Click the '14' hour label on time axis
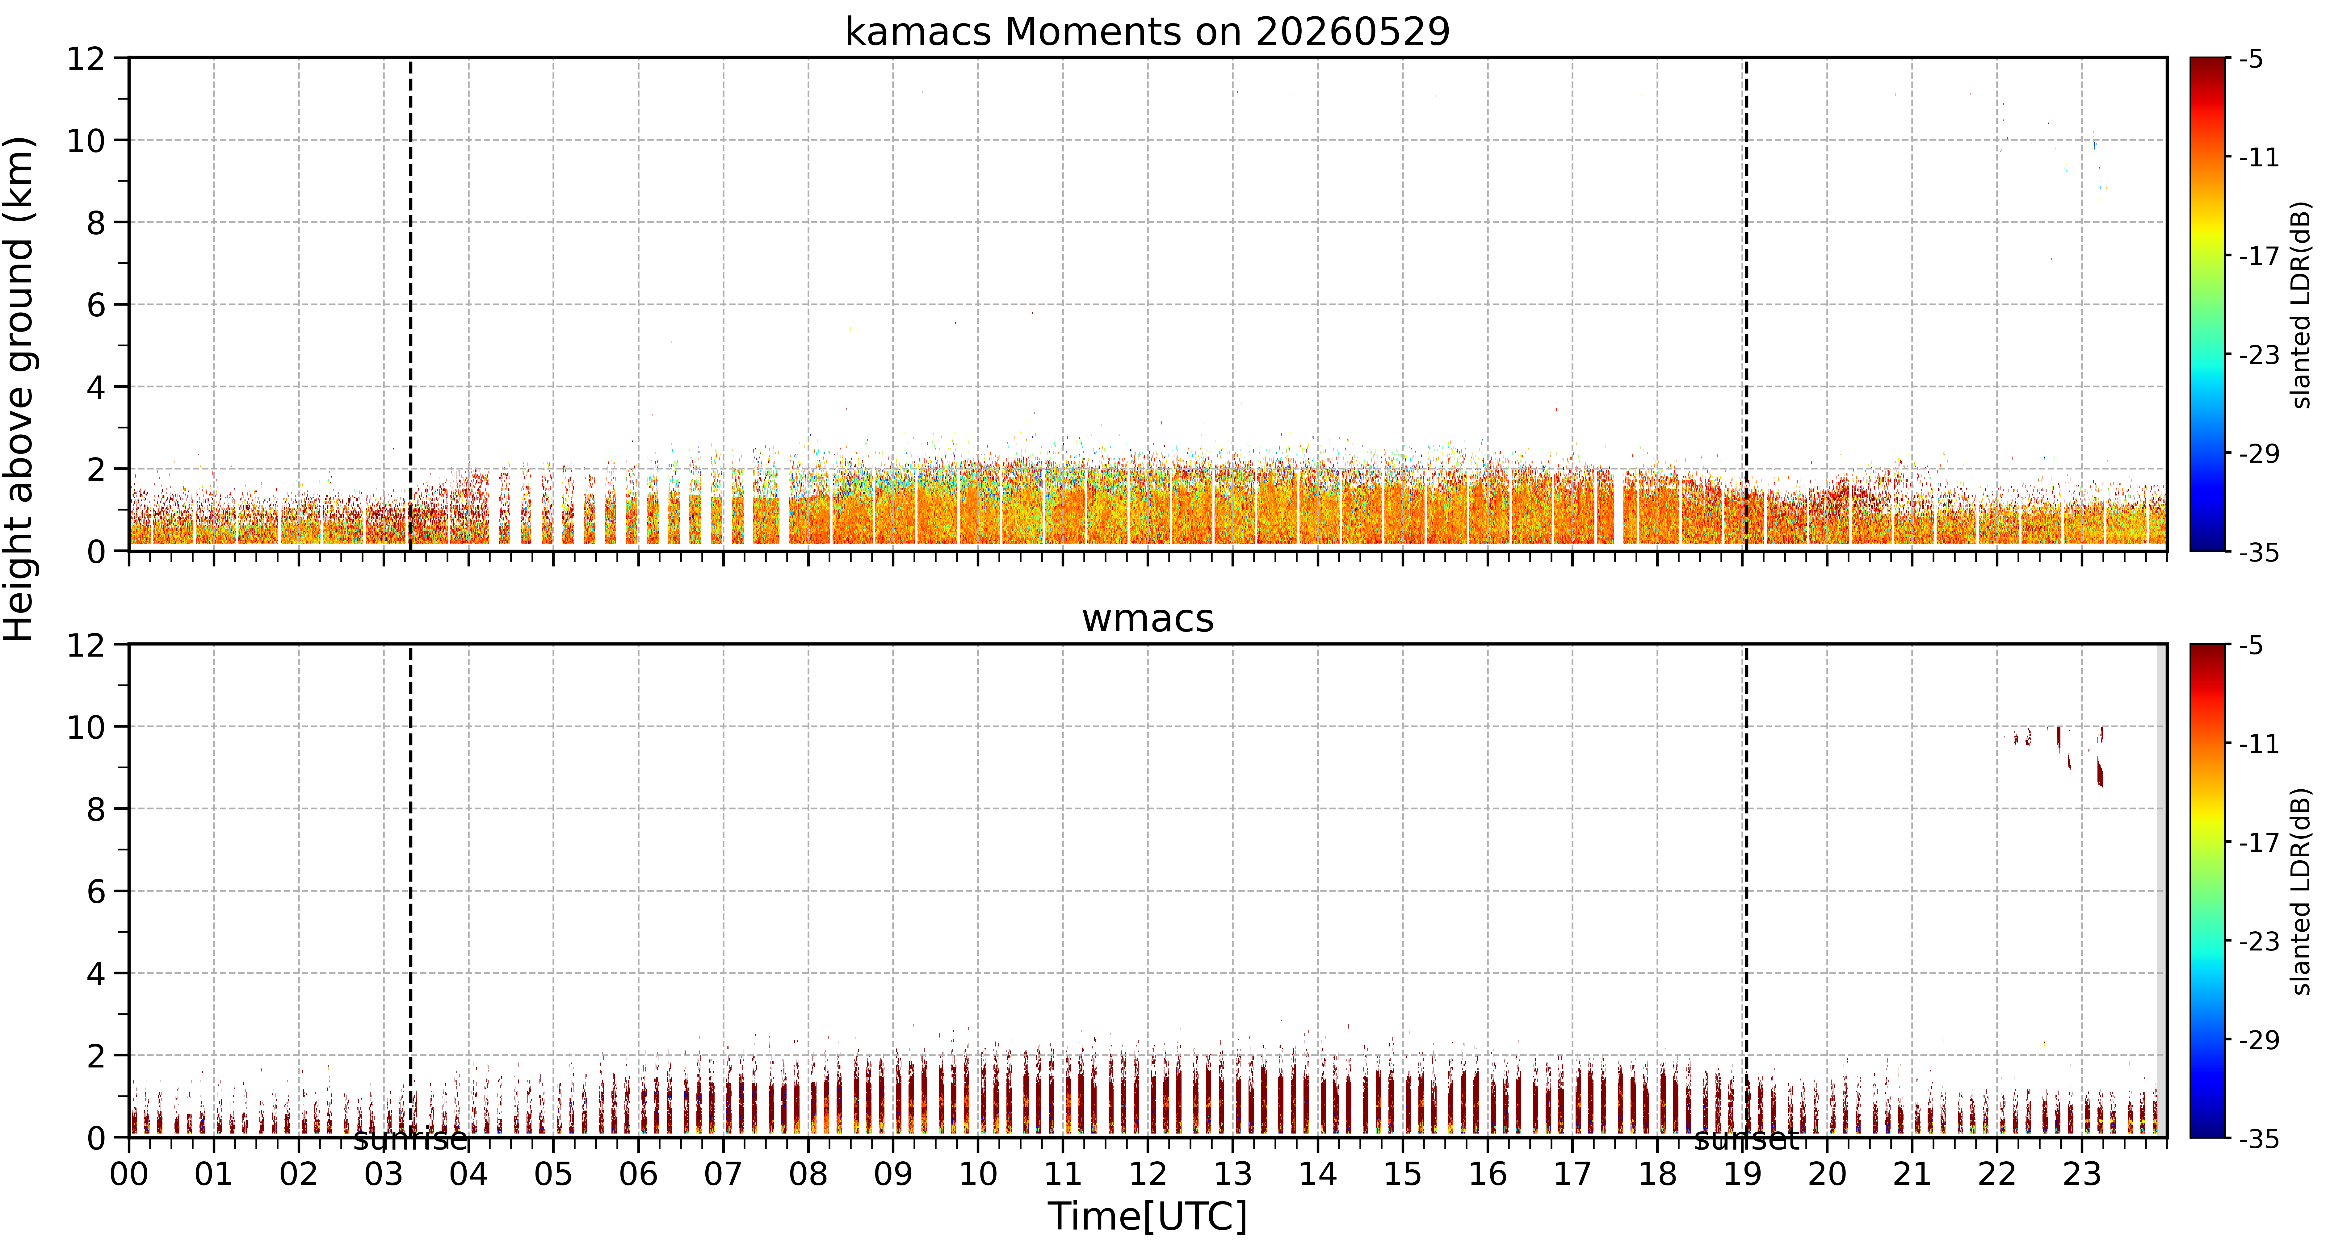 tap(1318, 1174)
